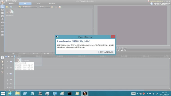Image resolution: width=171 pixels, height=96 pixels.
Task: Click プログラムの終了(C) button
Action: click(x=106, y=52)
